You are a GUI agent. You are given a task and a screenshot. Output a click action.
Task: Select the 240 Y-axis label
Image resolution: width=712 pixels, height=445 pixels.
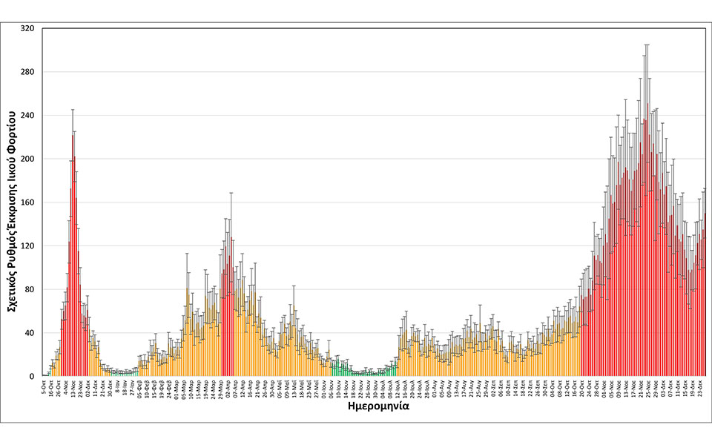tap(29, 116)
